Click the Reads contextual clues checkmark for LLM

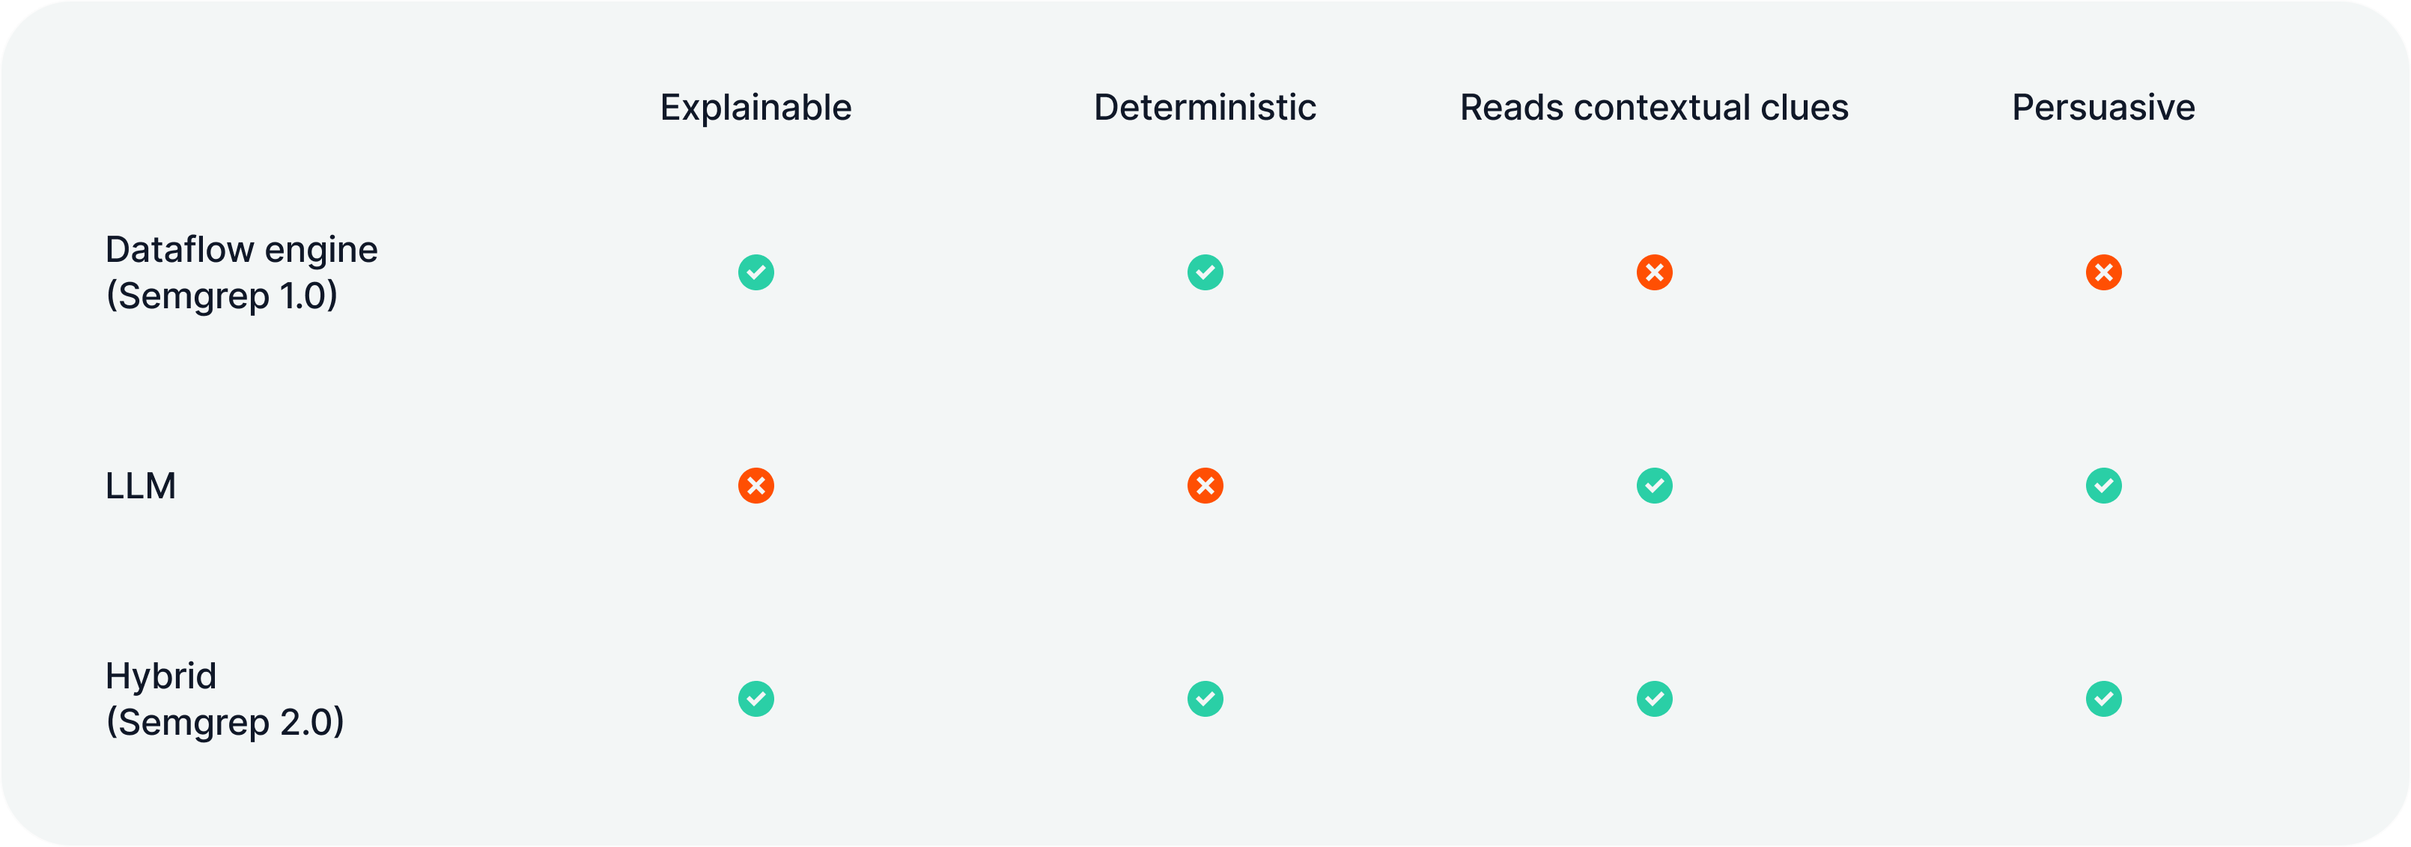[x=1654, y=485]
